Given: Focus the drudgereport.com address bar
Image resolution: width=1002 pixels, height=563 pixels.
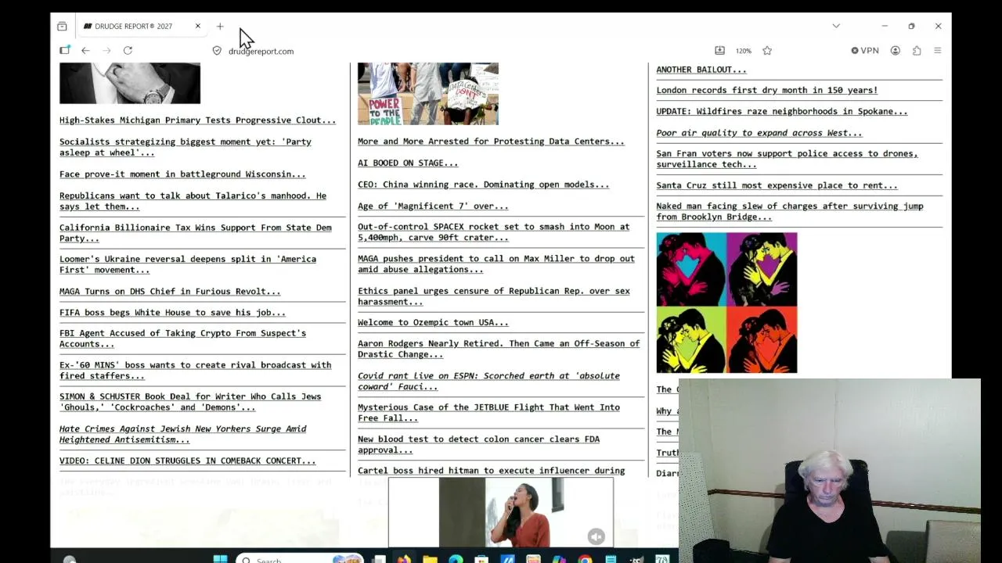Looking at the screenshot, I should pos(261,51).
